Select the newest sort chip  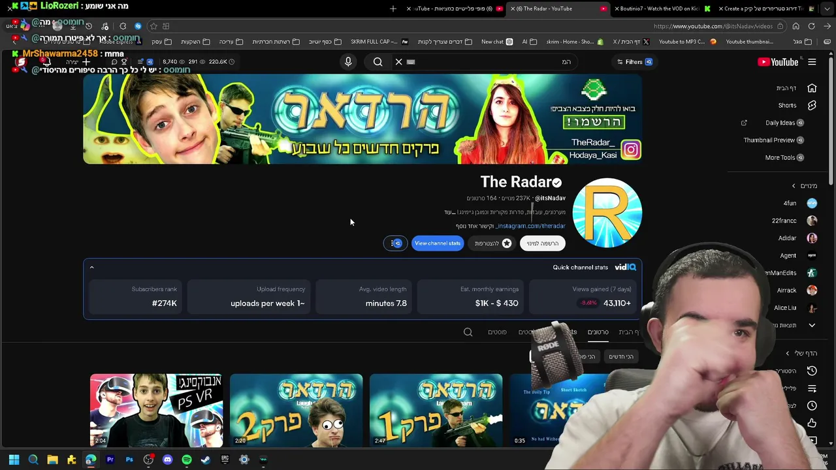coord(621,356)
